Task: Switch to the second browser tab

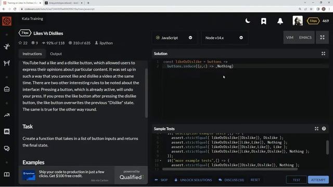Action: 63,3
